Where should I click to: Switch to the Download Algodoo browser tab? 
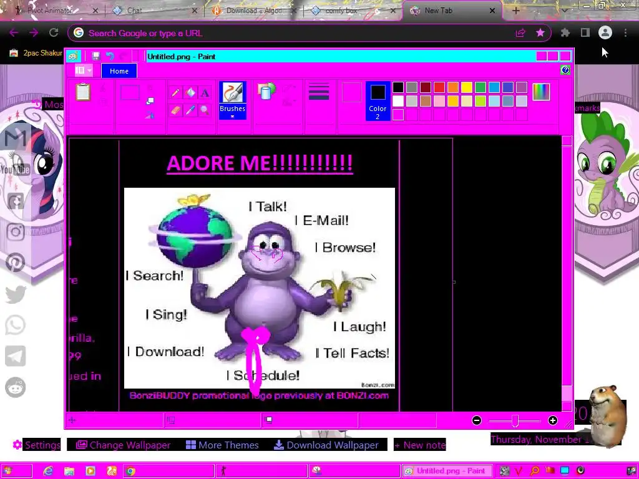(x=254, y=11)
